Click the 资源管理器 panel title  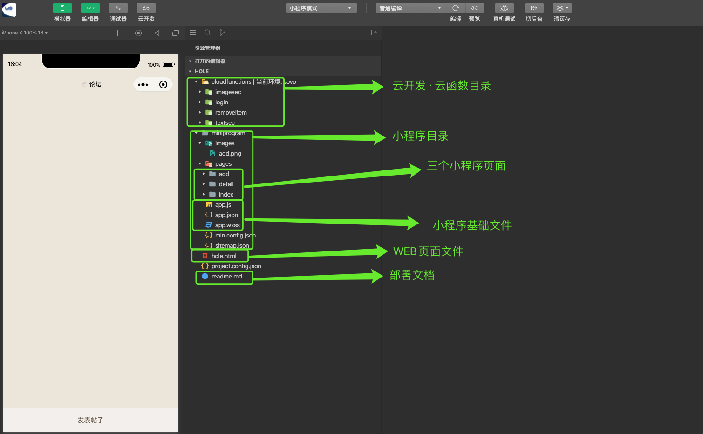[x=207, y=48]
